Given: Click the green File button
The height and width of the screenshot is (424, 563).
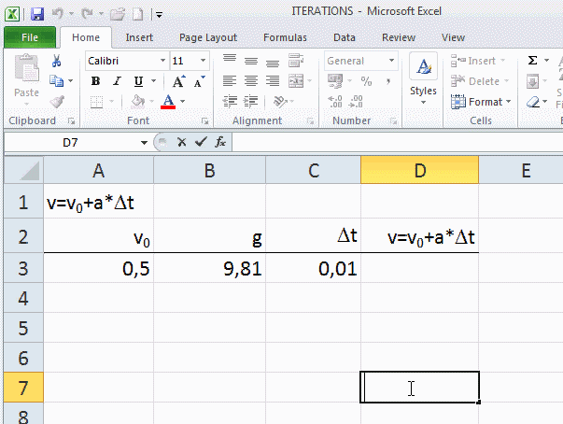Looking at the screenshot, I should click(29, 38).
